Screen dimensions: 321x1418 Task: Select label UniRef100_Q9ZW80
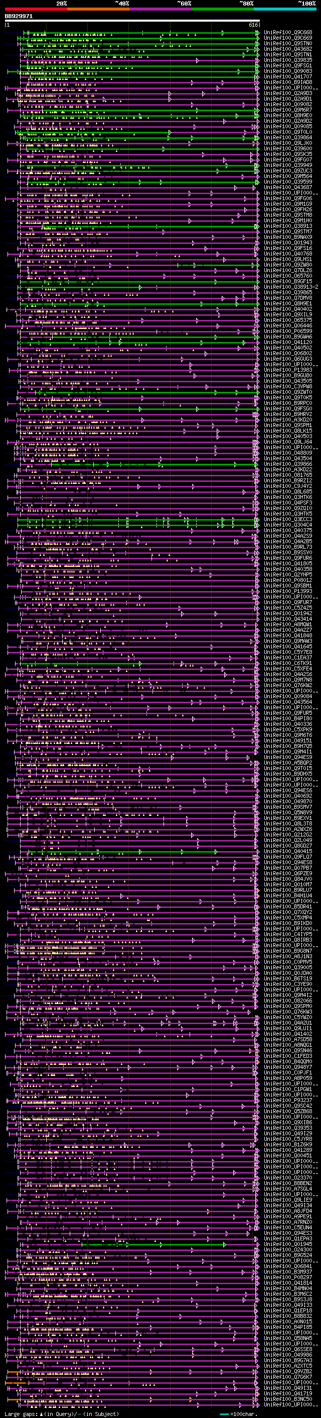click(288, 265)
